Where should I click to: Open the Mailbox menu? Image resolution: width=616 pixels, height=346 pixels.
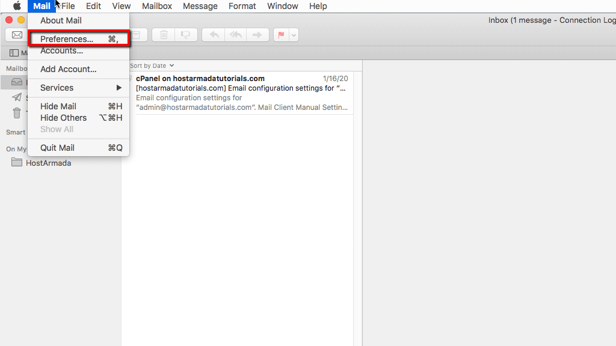coord(157,6)
